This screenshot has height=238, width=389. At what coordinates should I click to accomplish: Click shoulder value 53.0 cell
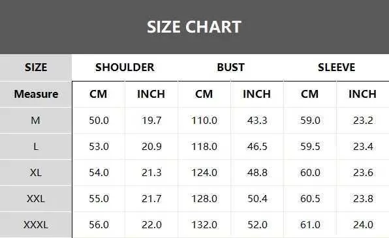pos(99,147)
